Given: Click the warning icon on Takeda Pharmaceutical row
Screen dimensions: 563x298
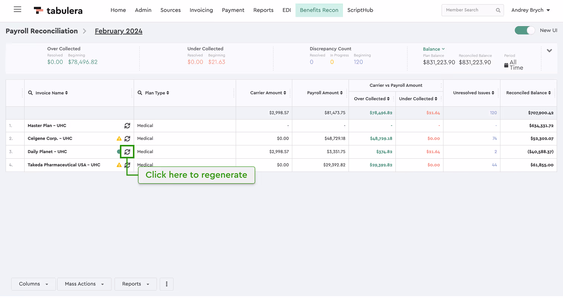Looking at the screenshot, I should click(119, 165).
